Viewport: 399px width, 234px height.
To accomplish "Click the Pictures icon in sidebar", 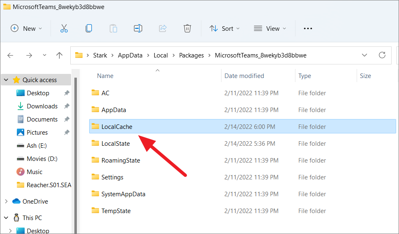I will 21,132.
